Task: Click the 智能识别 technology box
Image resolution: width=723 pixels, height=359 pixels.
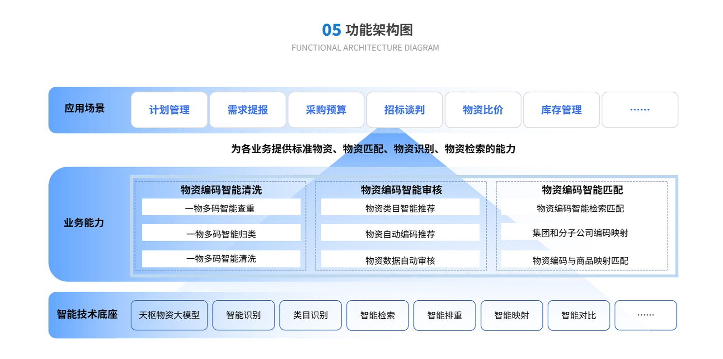Action: pyautogui.click(x=244, y=315)
